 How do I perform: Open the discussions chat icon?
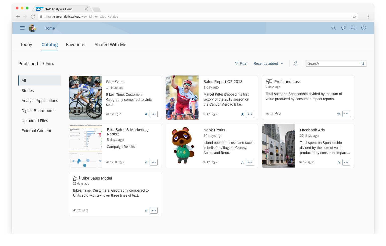coord(354,28)
